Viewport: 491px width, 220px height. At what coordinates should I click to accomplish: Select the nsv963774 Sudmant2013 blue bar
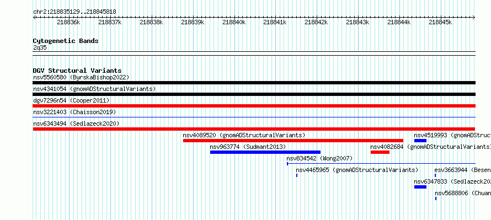(x=265, y=152)
